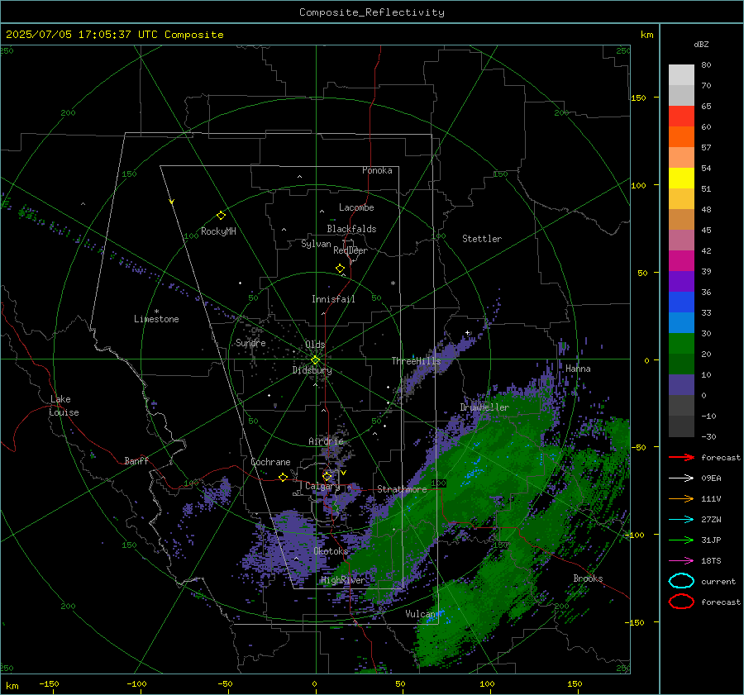Choose the magenta 18TS arrow in legend
This screenshot has width=744, height=695.
tap(681, 561)
